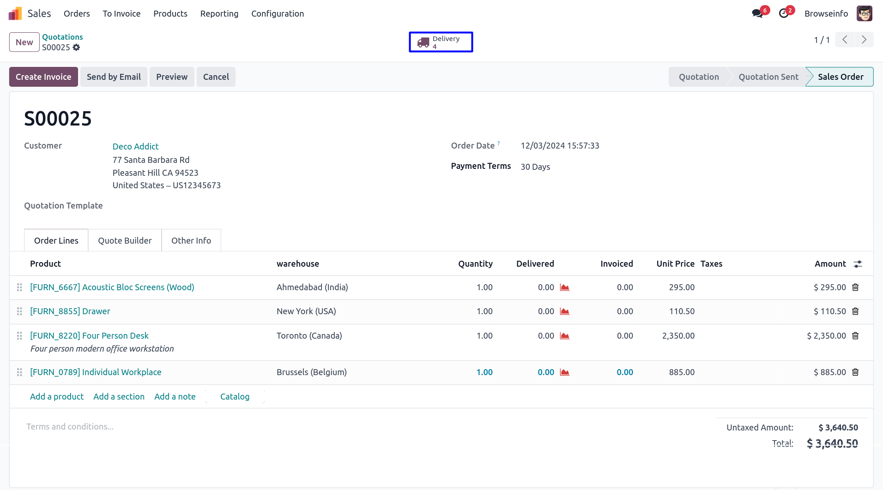Delete the Acoustic Bloc Screens order line
The height and width of the screenshot is (490, 883).
(855, 287)
